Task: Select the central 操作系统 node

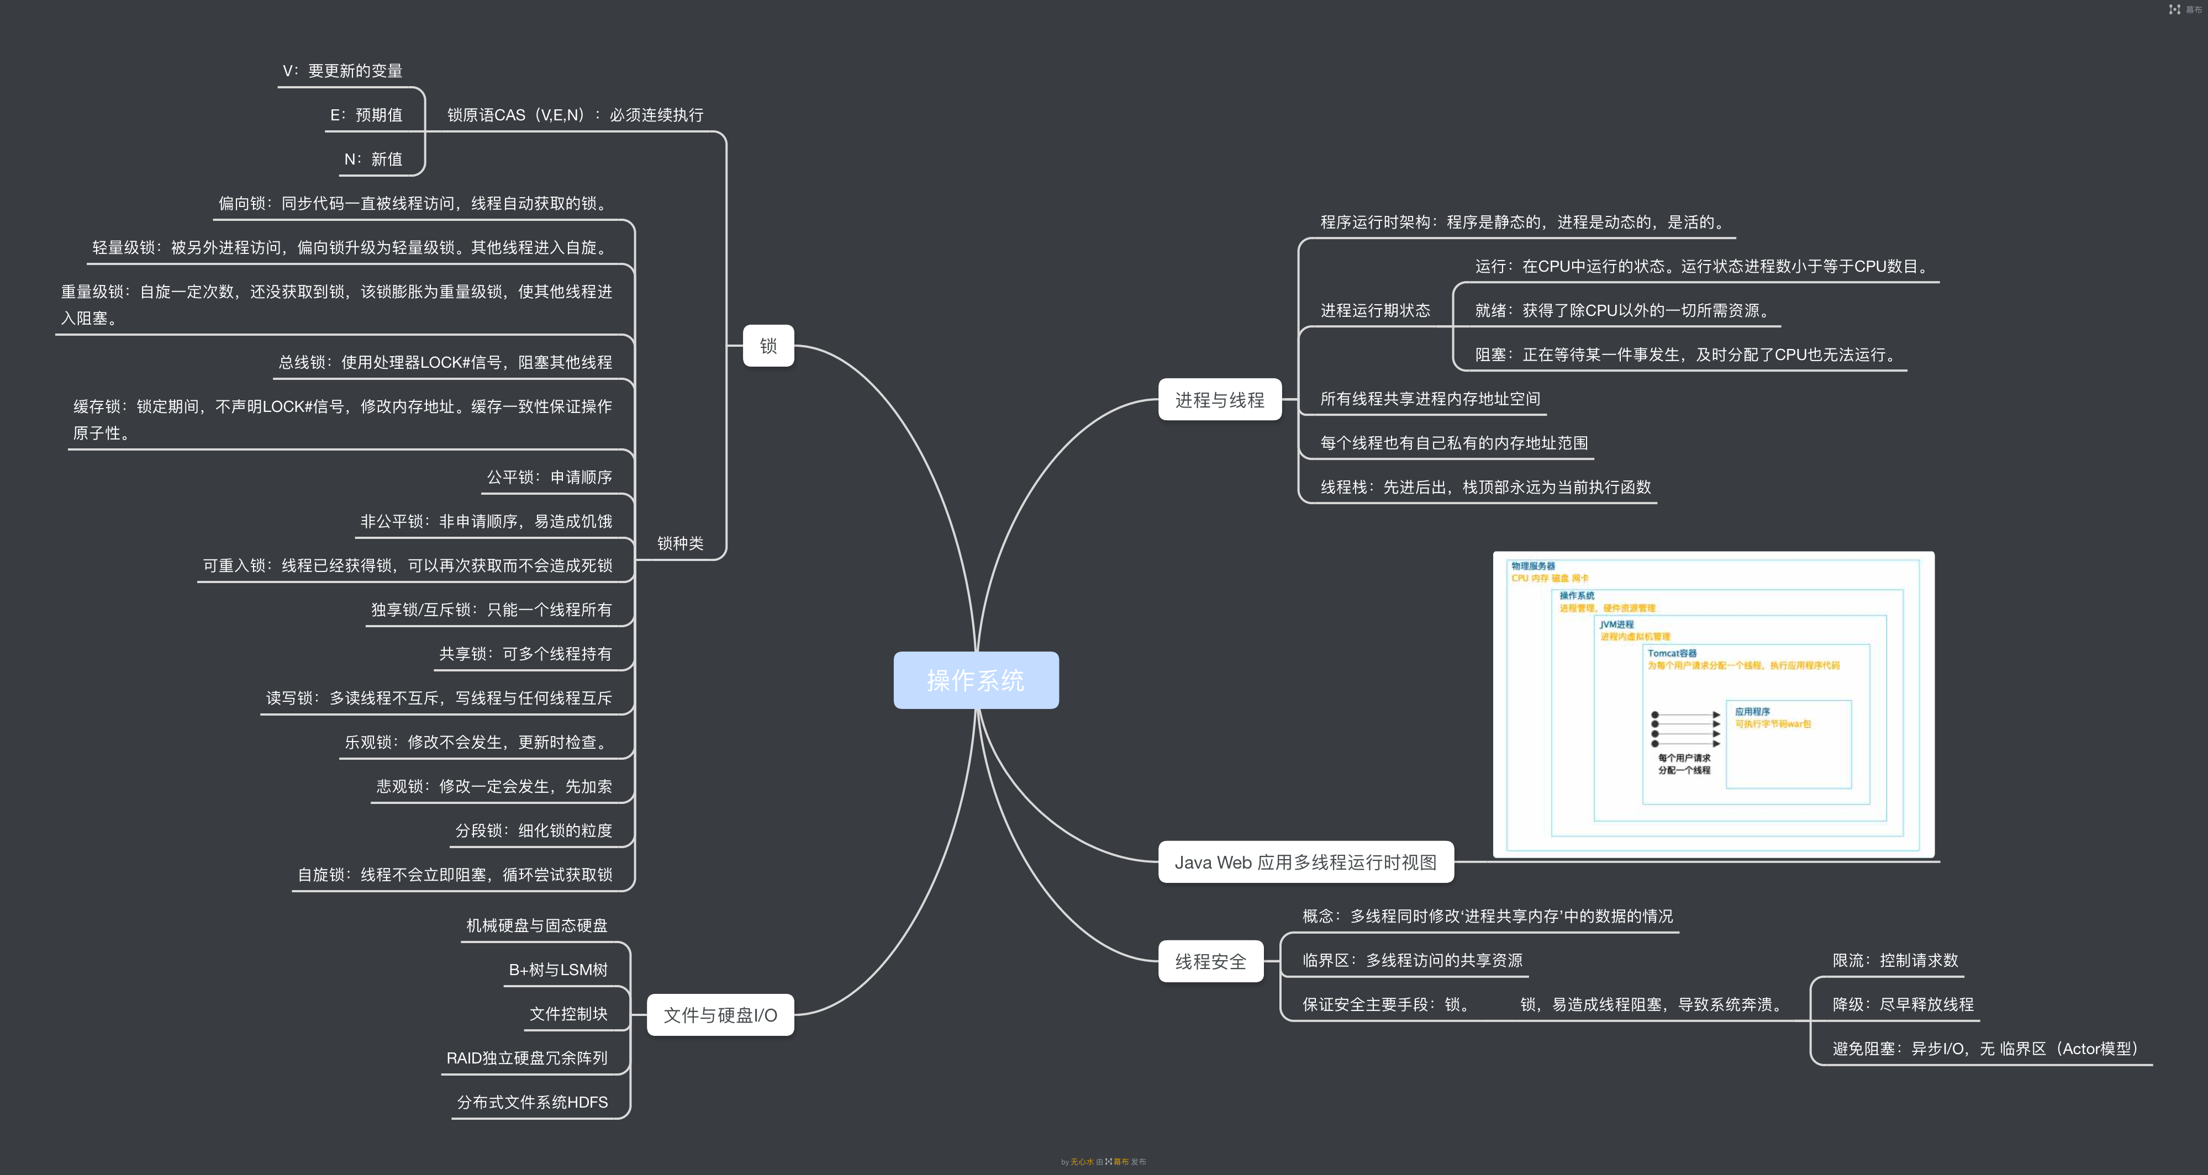Action: coord(976,680)
